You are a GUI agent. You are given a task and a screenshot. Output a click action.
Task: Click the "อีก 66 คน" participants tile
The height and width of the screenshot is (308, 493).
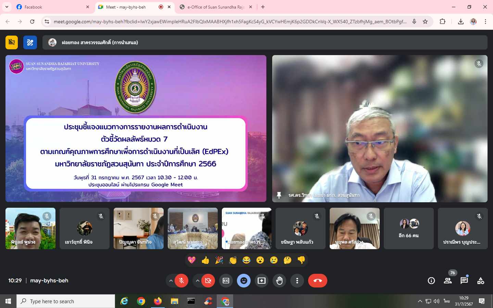pyautogui.click(x=408, y=228)
